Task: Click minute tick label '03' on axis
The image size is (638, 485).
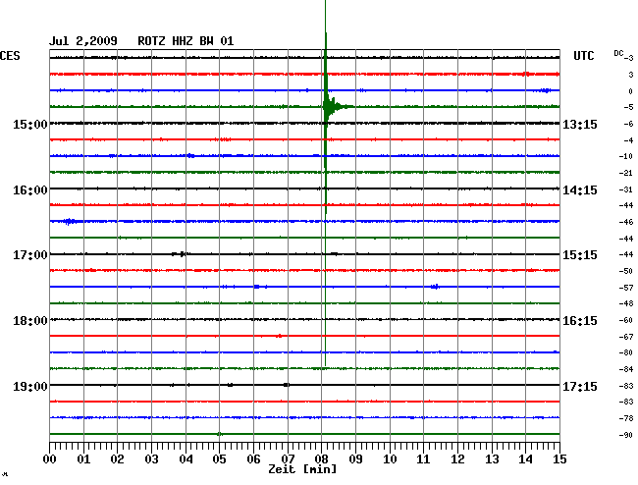Action: pyautogui.click(x=151, y=458)
